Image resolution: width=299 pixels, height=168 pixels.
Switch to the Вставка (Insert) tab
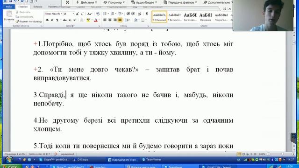click(38, 7)
